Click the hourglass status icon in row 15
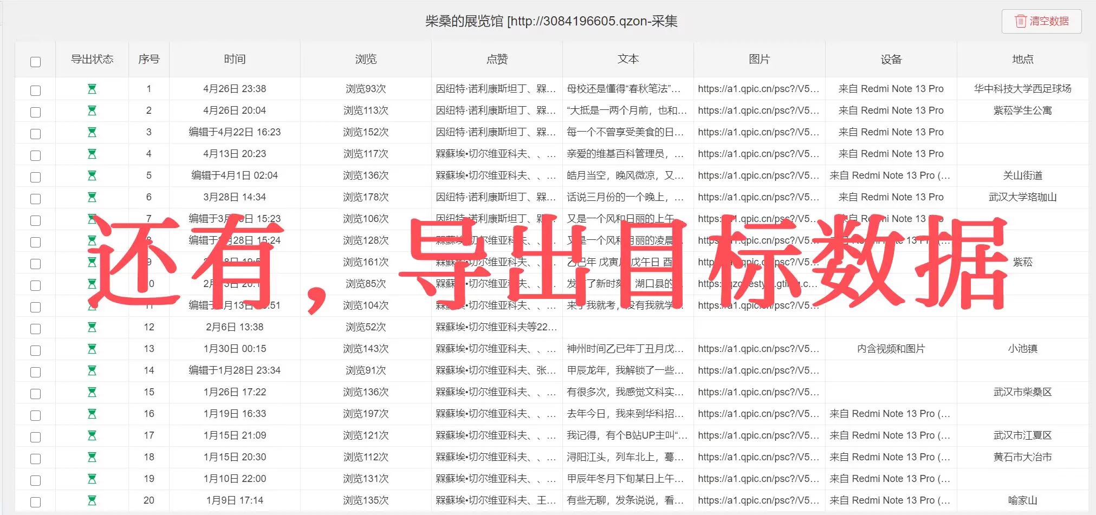 92,392
